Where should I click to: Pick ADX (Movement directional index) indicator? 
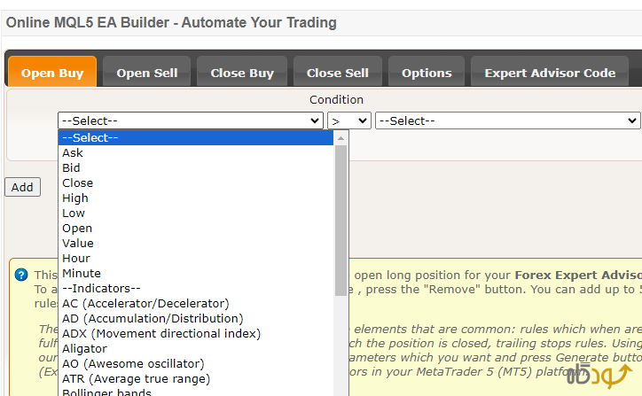pyautogui.click(x=161, y=334)
